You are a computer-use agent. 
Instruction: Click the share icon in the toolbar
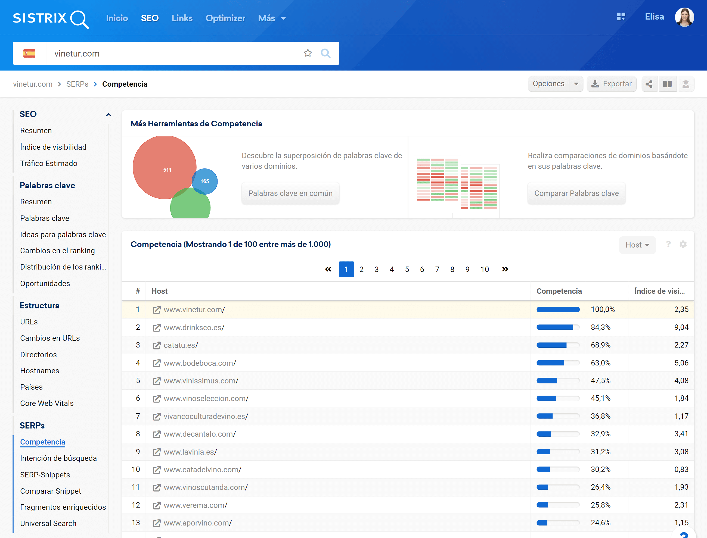click(649, 84)
